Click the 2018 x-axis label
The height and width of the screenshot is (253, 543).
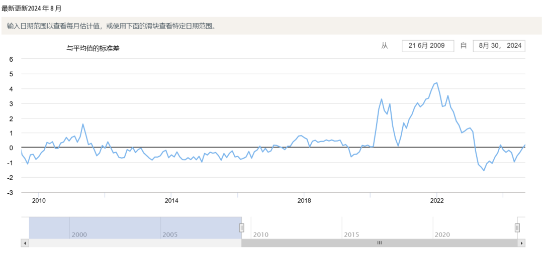point(304,201)
